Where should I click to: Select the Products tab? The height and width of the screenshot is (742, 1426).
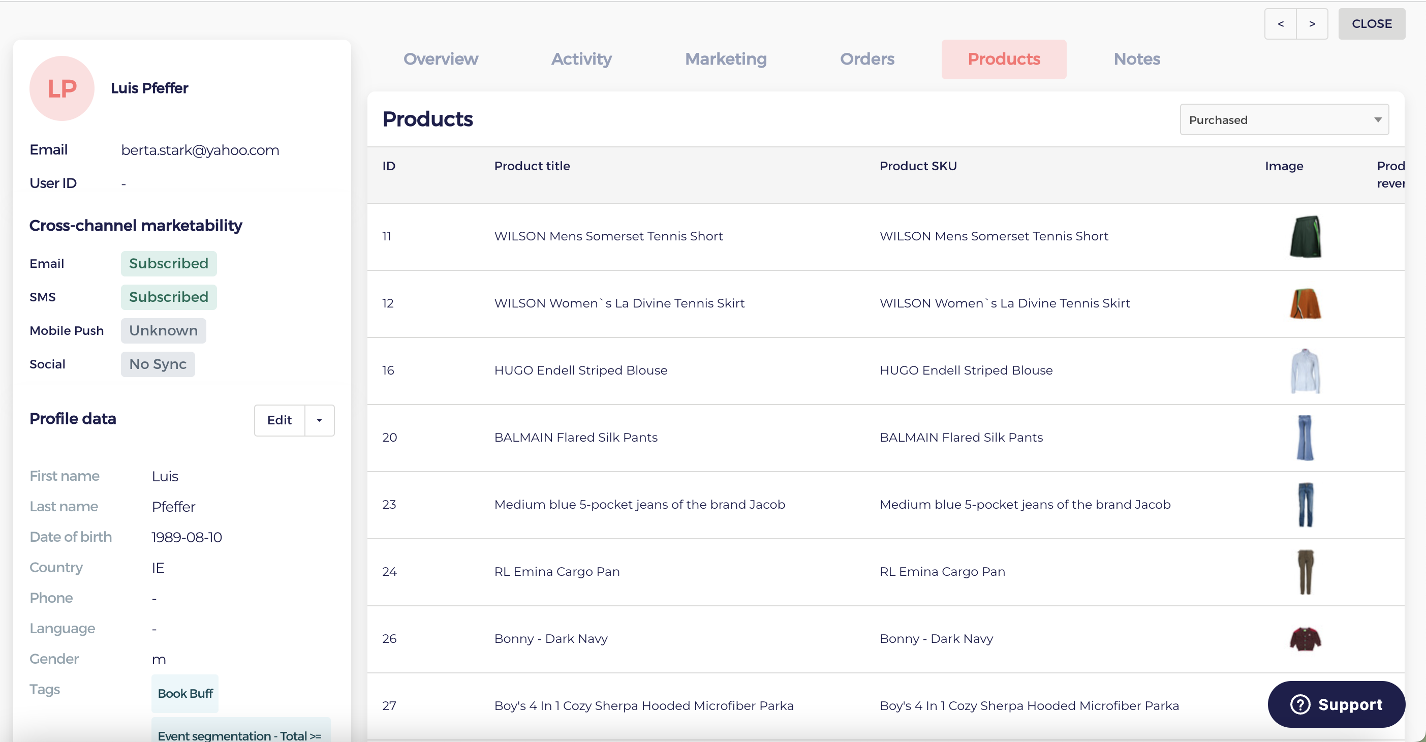click(x=1004, y=59)
